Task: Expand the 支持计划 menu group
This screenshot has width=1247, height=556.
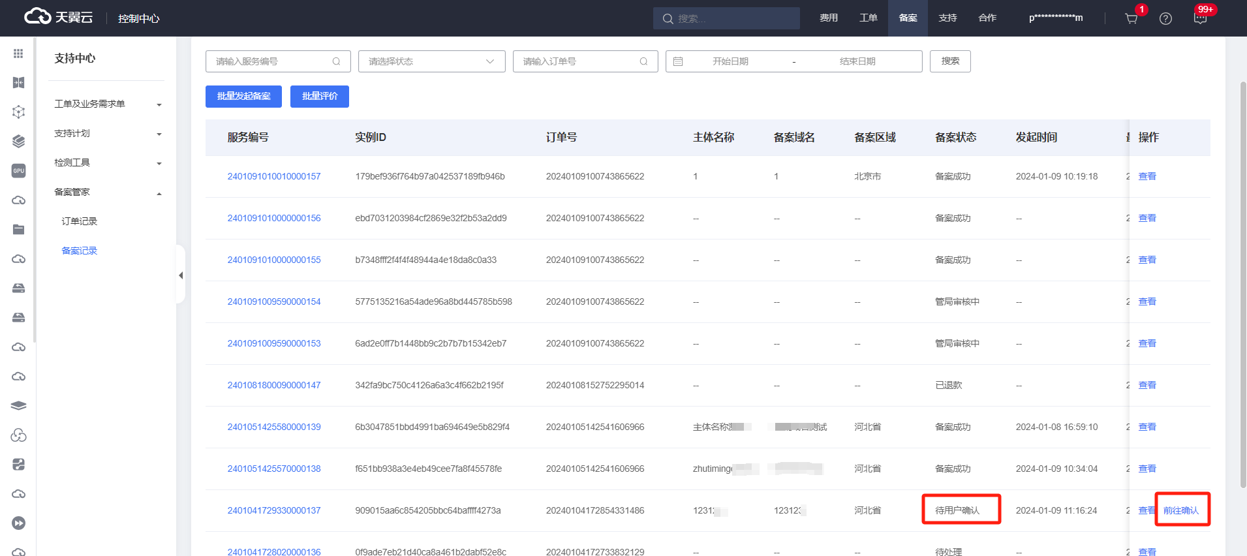Action: (x=107, y=133)
